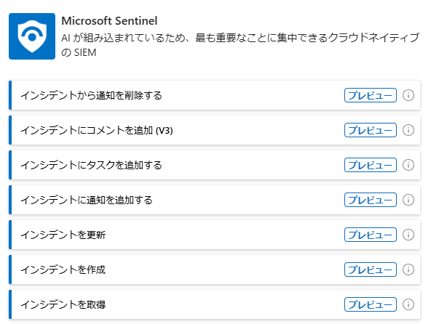This screenshot has width=431, height=324.
Task: Select the インシデントを取得 action
Action: click(214, 304)
